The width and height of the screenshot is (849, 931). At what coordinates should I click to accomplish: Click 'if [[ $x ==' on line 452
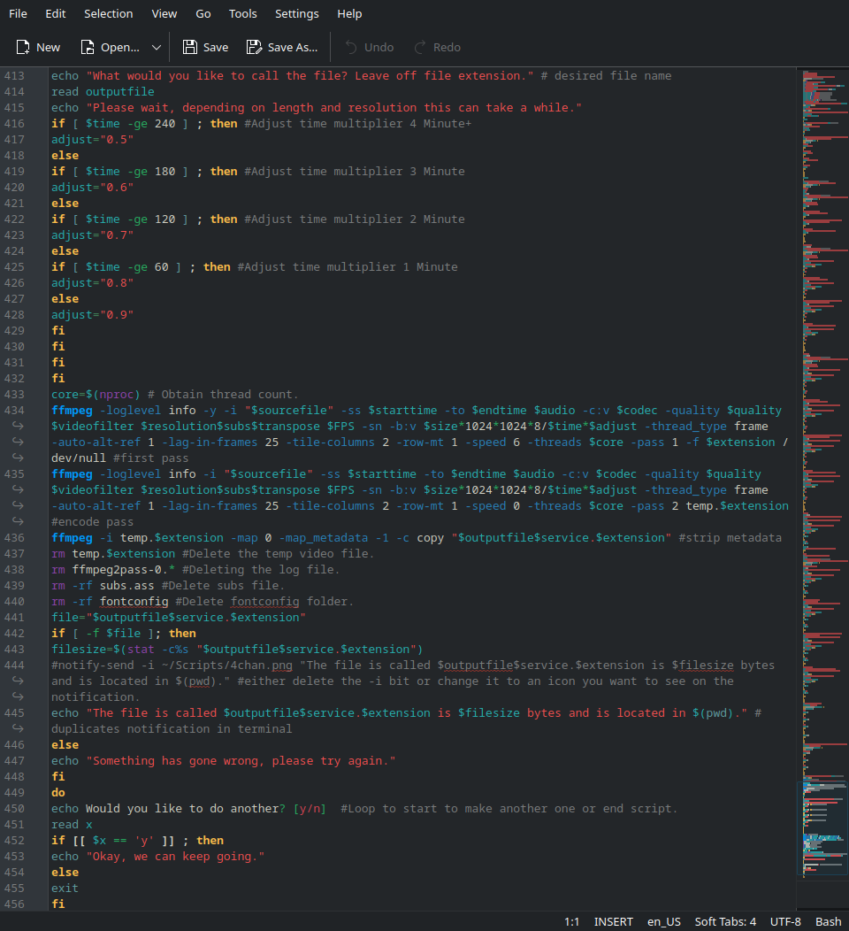tap(89, 840)
